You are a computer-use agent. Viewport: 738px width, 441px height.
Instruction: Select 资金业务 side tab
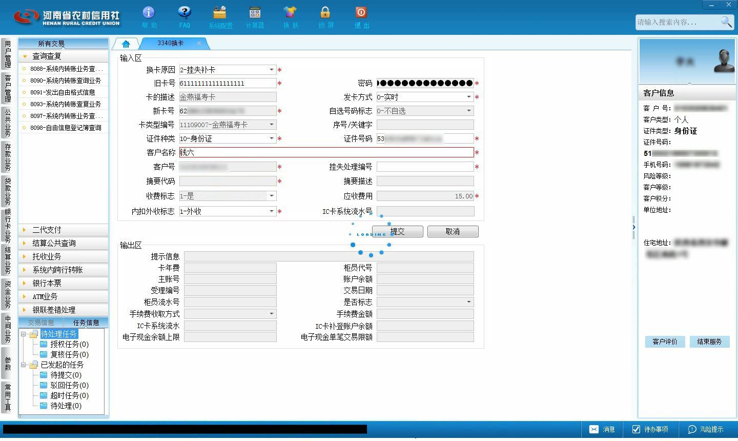tap(8, 294)
